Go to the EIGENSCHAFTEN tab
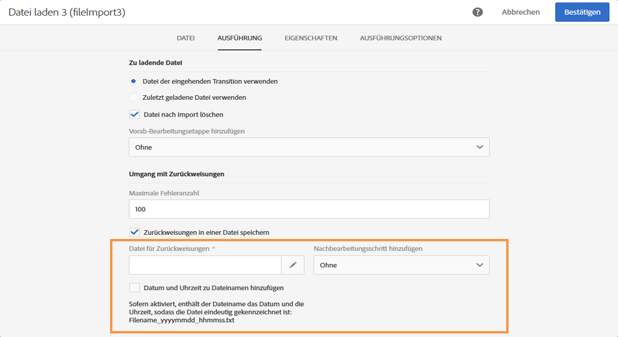Image resolution: width=618 pixels, height=337 pixels. [x=310, y=38]
